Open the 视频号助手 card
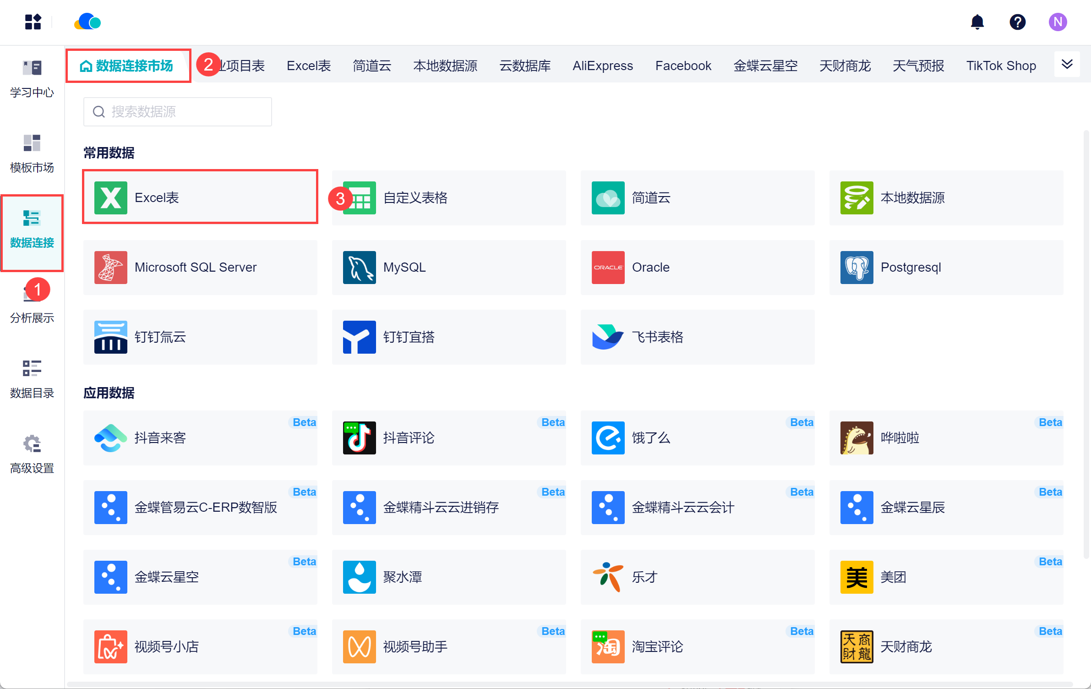This screenshot has height=689, width=1091. coord(449,646)
